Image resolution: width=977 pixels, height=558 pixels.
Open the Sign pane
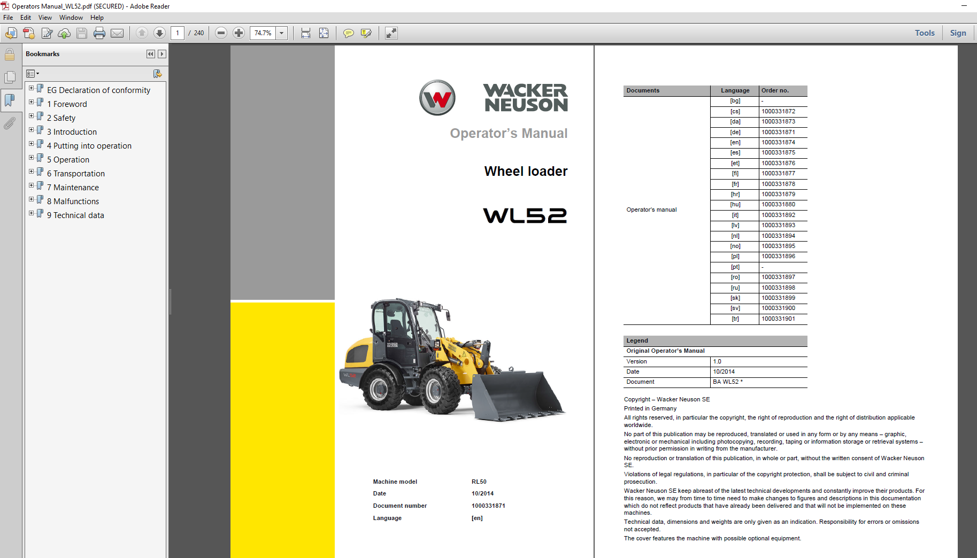pos(958,33)
